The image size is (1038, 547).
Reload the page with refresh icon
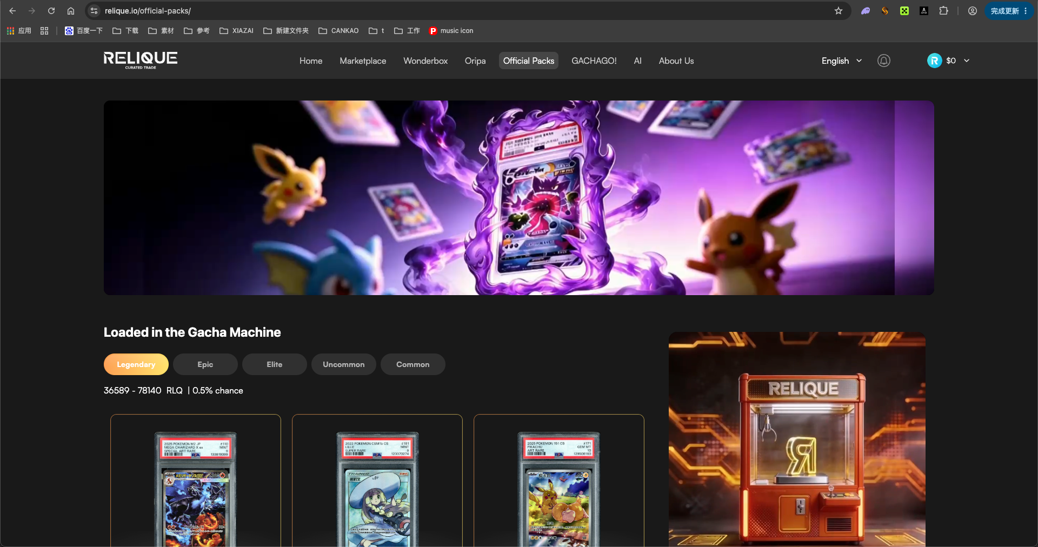point(51,11)
